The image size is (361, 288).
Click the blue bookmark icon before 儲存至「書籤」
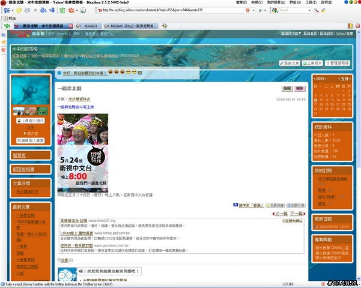point(235,205)
